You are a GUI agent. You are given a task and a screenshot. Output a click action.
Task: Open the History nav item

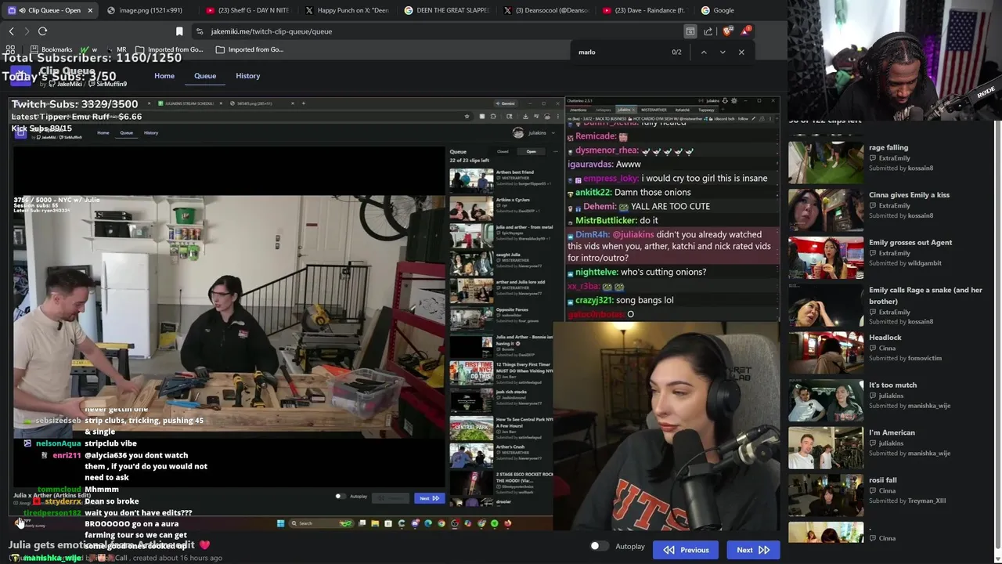[x=248, y=76]
